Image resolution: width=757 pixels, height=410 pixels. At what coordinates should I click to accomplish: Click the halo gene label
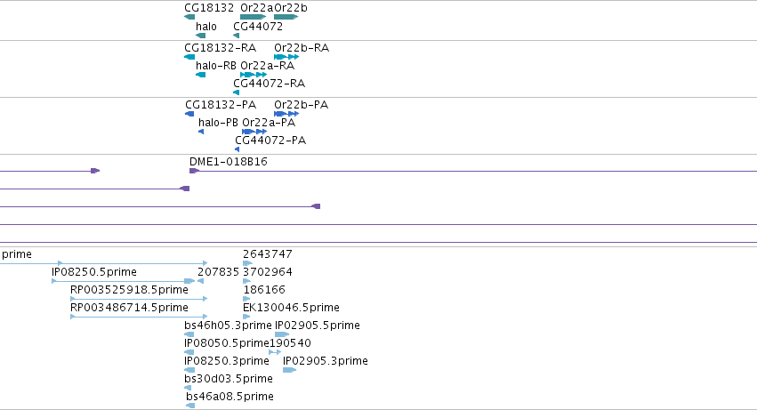(206, 27)
